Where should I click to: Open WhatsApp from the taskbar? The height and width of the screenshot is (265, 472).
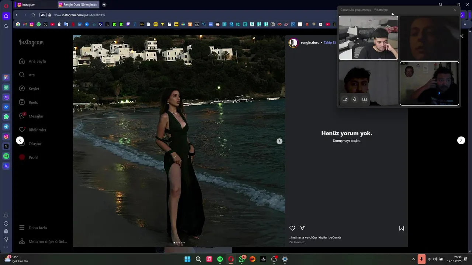(242, 259)
